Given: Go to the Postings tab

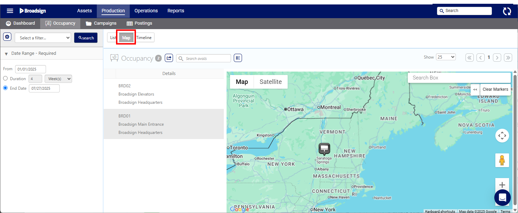Looking at the screenshot, I should point(139,23).
